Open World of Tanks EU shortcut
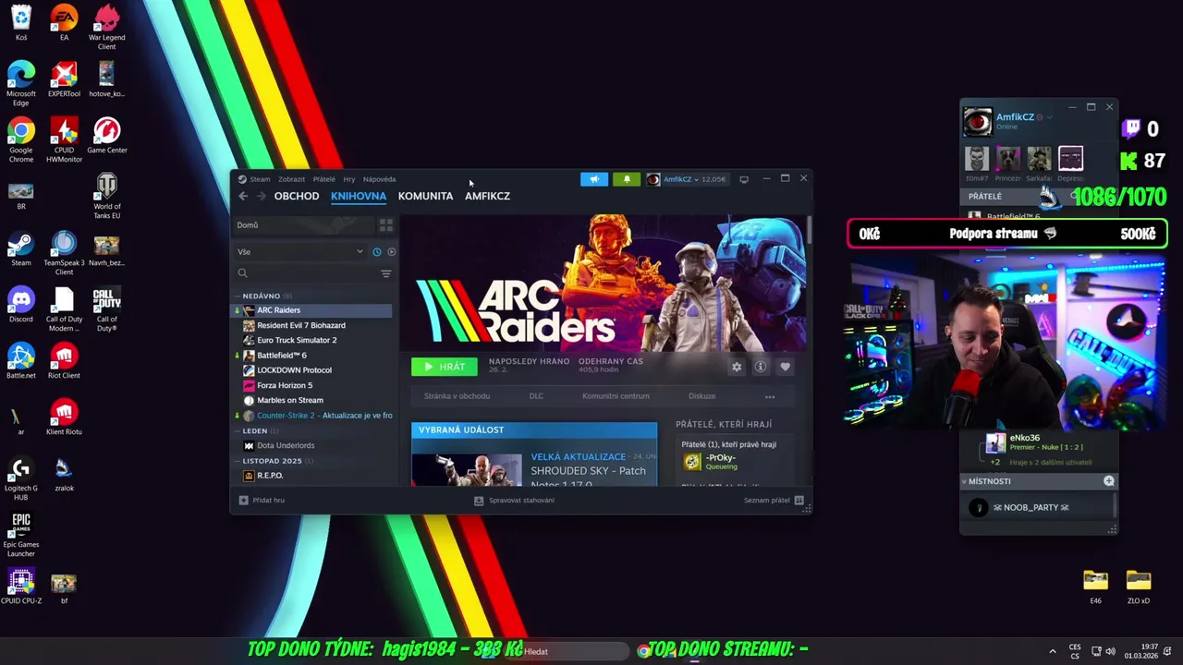Screen dimensions: 1183x665 click(107, 197)
